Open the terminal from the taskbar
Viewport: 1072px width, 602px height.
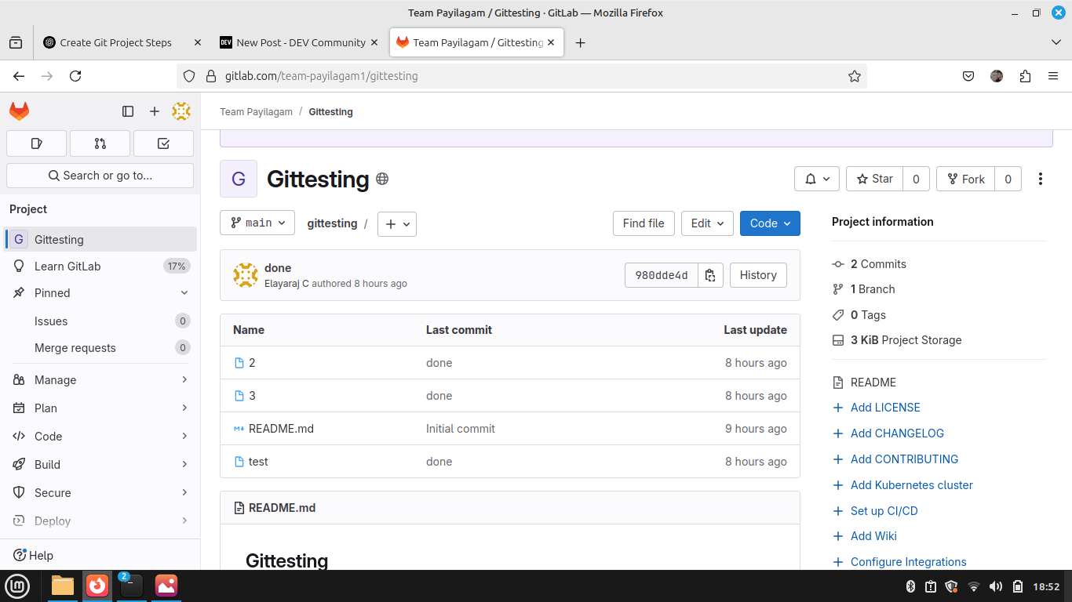click(131, 586)
